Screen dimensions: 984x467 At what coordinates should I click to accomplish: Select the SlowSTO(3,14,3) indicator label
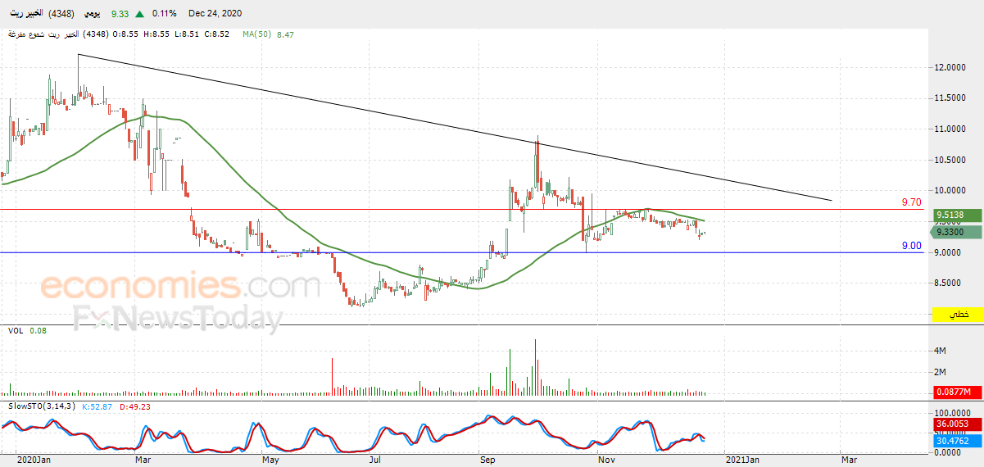(42, 406)
